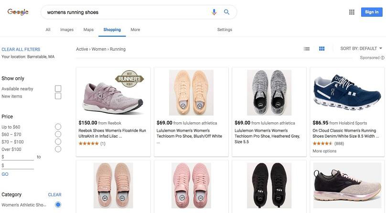Click the Clear All Filters link

click(21, 49)
